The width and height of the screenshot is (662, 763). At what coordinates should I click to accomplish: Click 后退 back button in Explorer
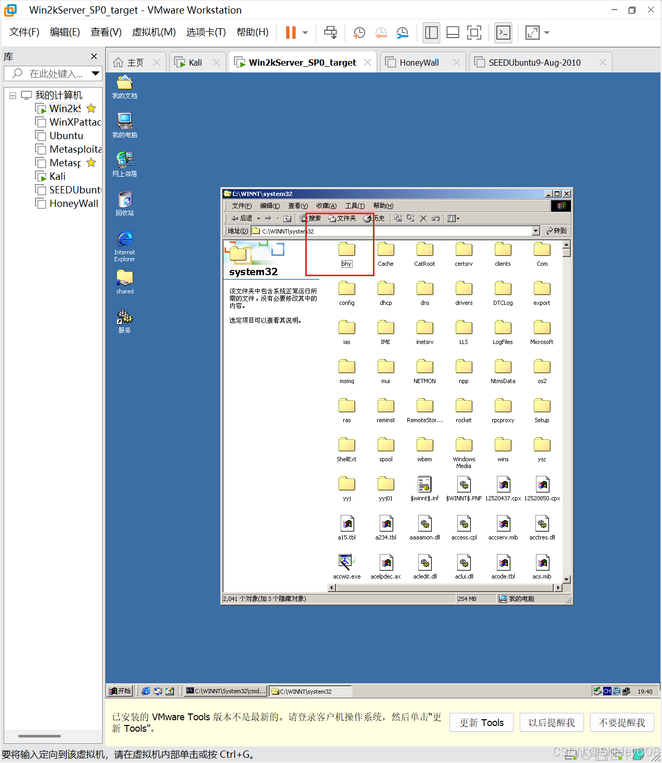click(x=242, y=218)
